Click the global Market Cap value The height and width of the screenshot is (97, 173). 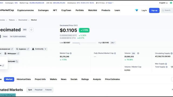click(x=37, y=3)
